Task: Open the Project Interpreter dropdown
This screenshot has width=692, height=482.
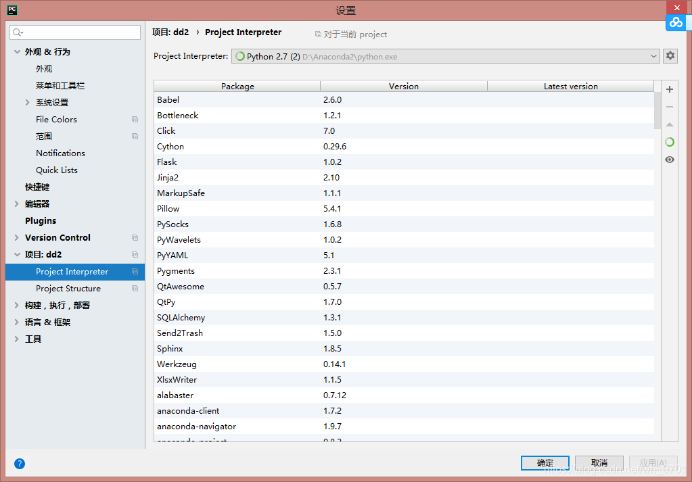Action: (x=445, y=56)
